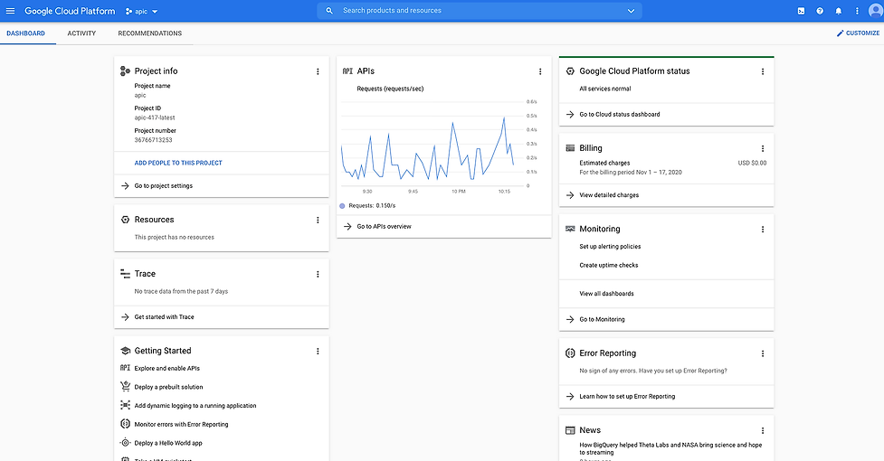The image size is (884, 461).
Task: Click the Getting Started graduation cap icon
Action: pyautogui.click(x=125, y=351)
